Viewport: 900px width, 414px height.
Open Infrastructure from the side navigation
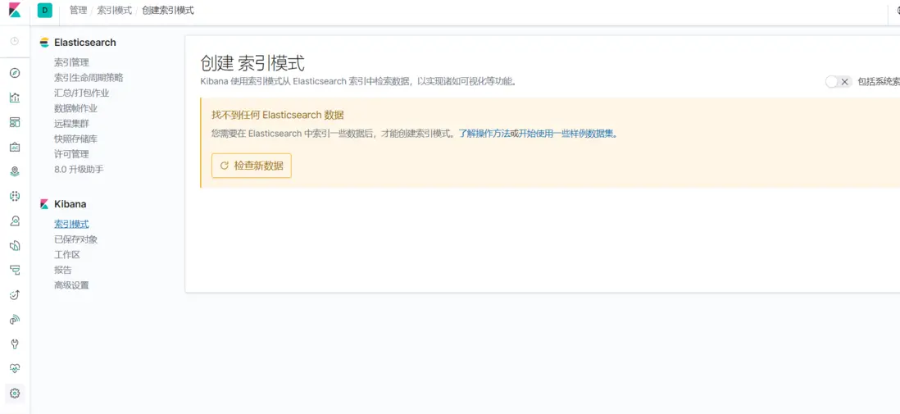point(15,221)
